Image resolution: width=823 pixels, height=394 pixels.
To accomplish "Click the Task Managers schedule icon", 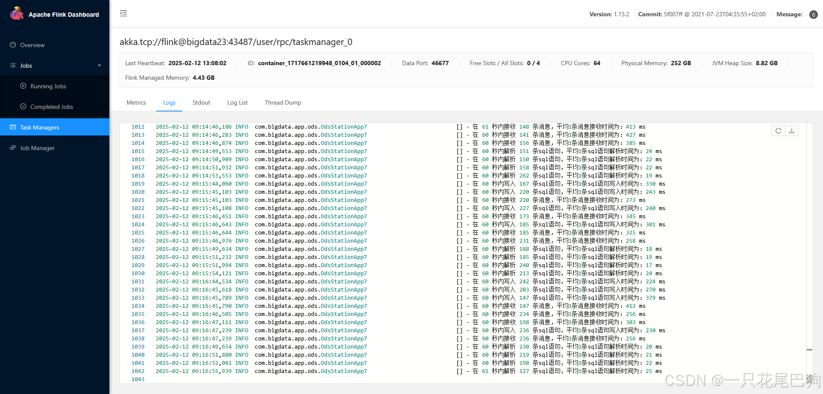I will tap(13, 127).
